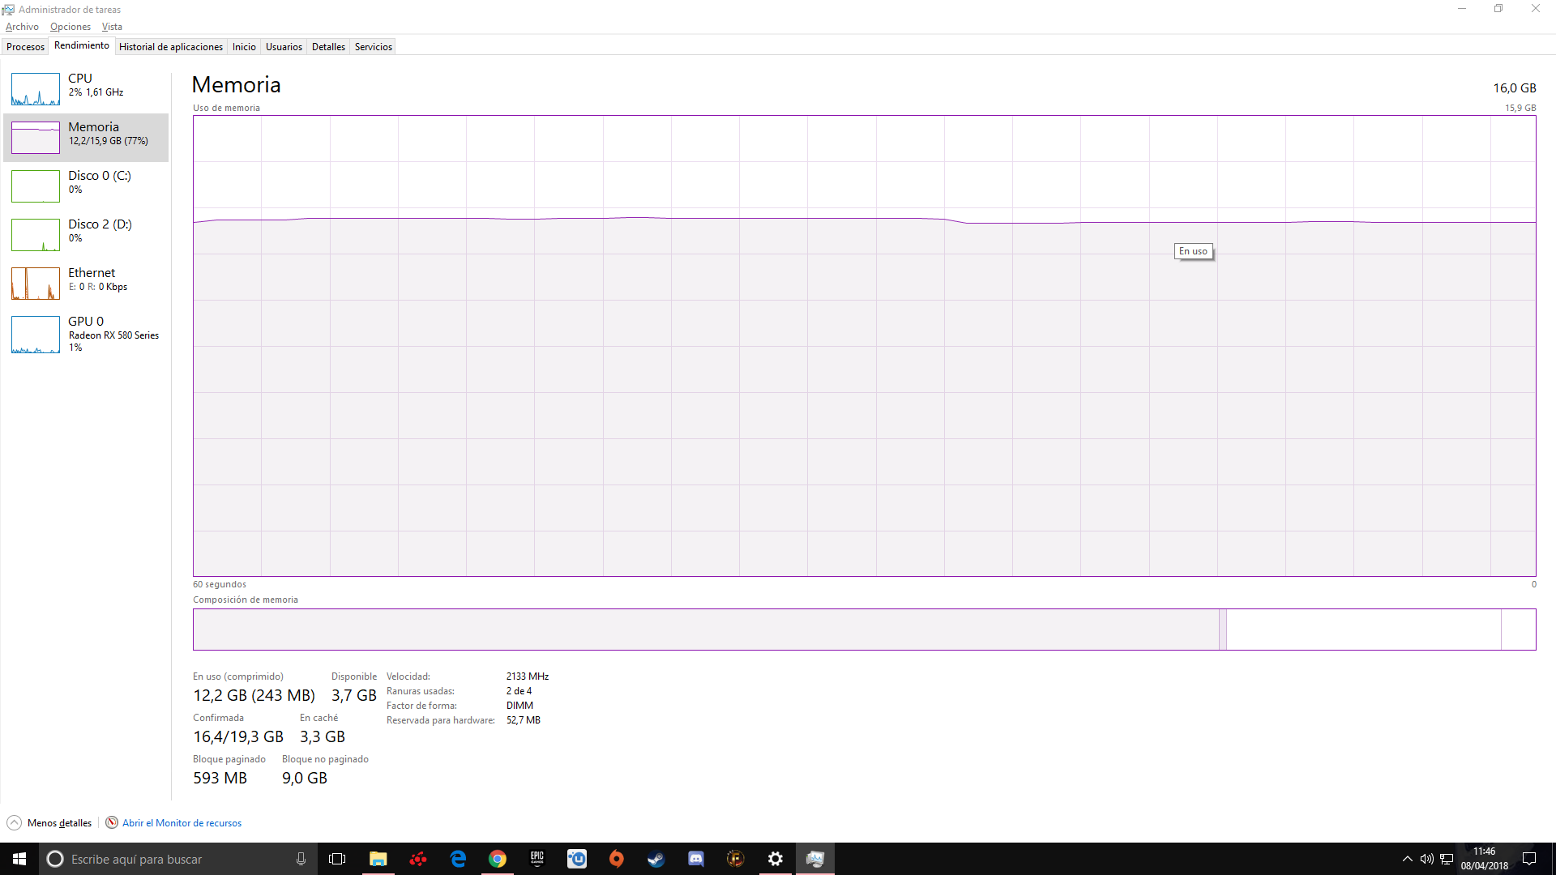Open the Servicios tab
This screenshot has width=1556, height=875.
point(373,47)
